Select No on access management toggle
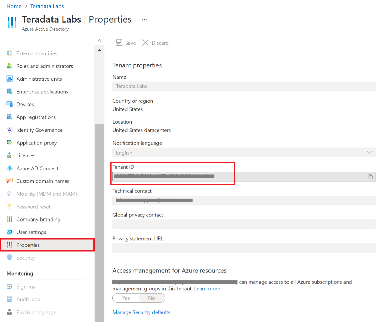The image size is (382, 323). coord(152,298)
